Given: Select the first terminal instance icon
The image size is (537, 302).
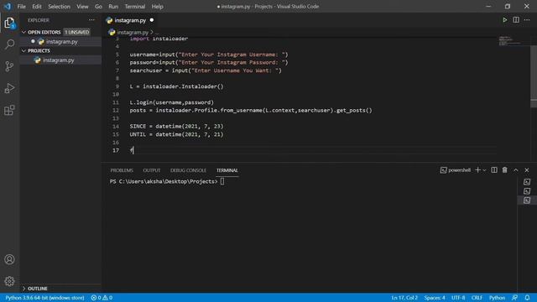Looking at the screenshot, I should click(x=527, y=182).
